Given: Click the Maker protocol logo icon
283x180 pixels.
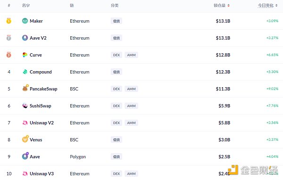Looking at the screenshot, I should [x=25, y=21].
